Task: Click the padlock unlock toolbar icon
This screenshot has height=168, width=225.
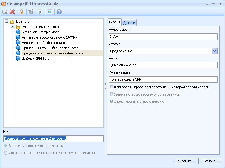Action: pyautogui.click(x=22, y=12)
